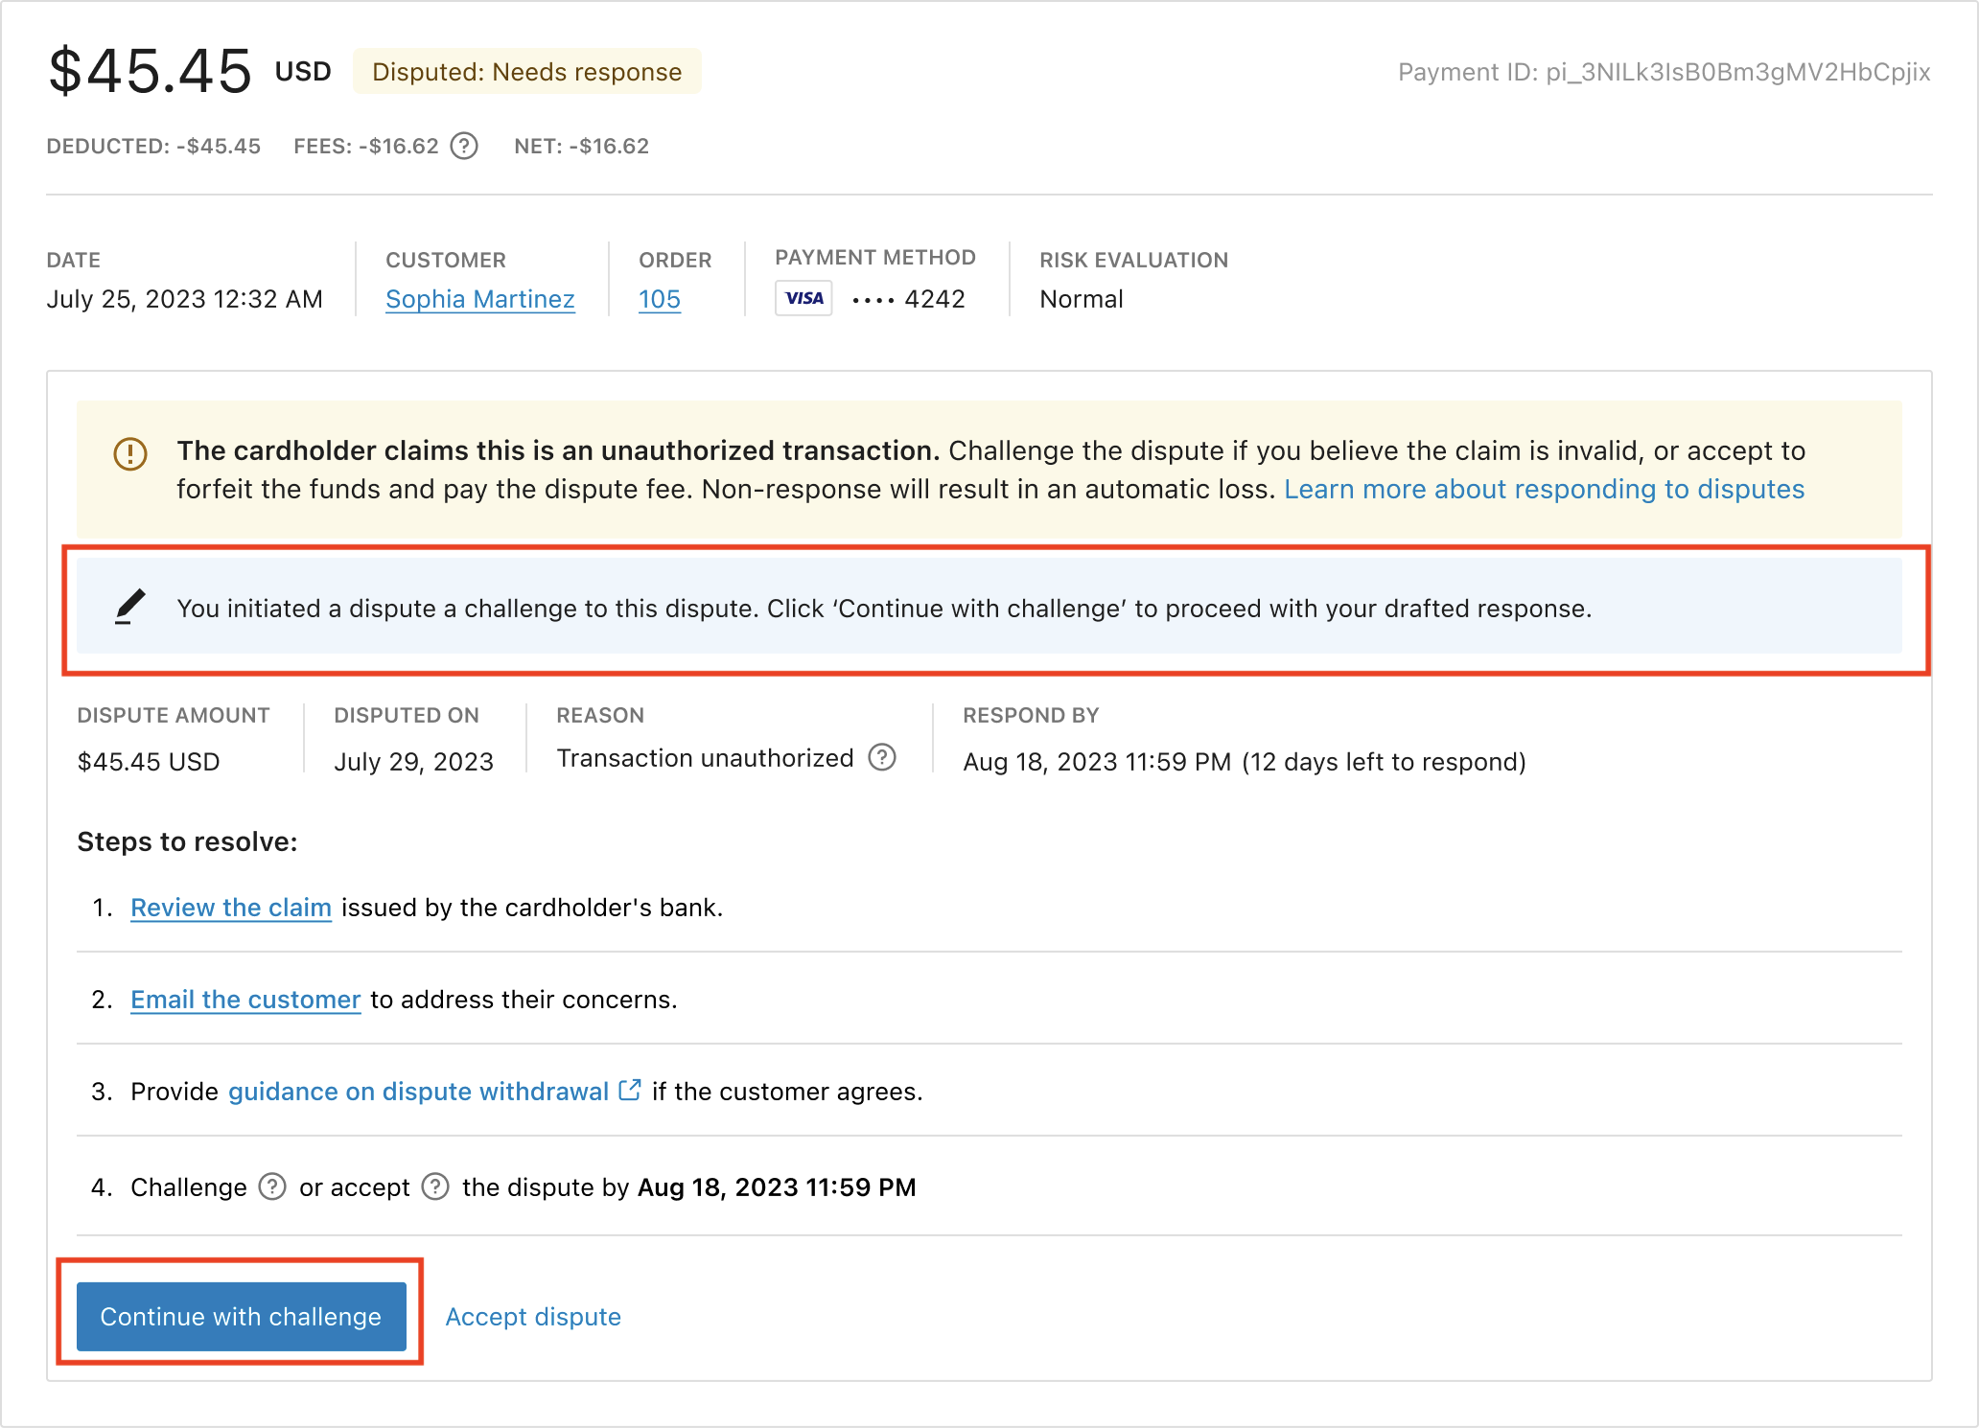Open order 105
The width and height of the screenshot is (1979, 1428).
(659, 298)
